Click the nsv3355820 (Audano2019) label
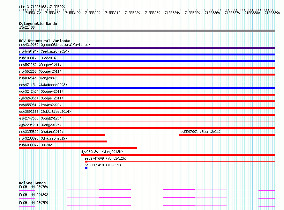This screenshot has width=284, height=210. tap(41, 132)
